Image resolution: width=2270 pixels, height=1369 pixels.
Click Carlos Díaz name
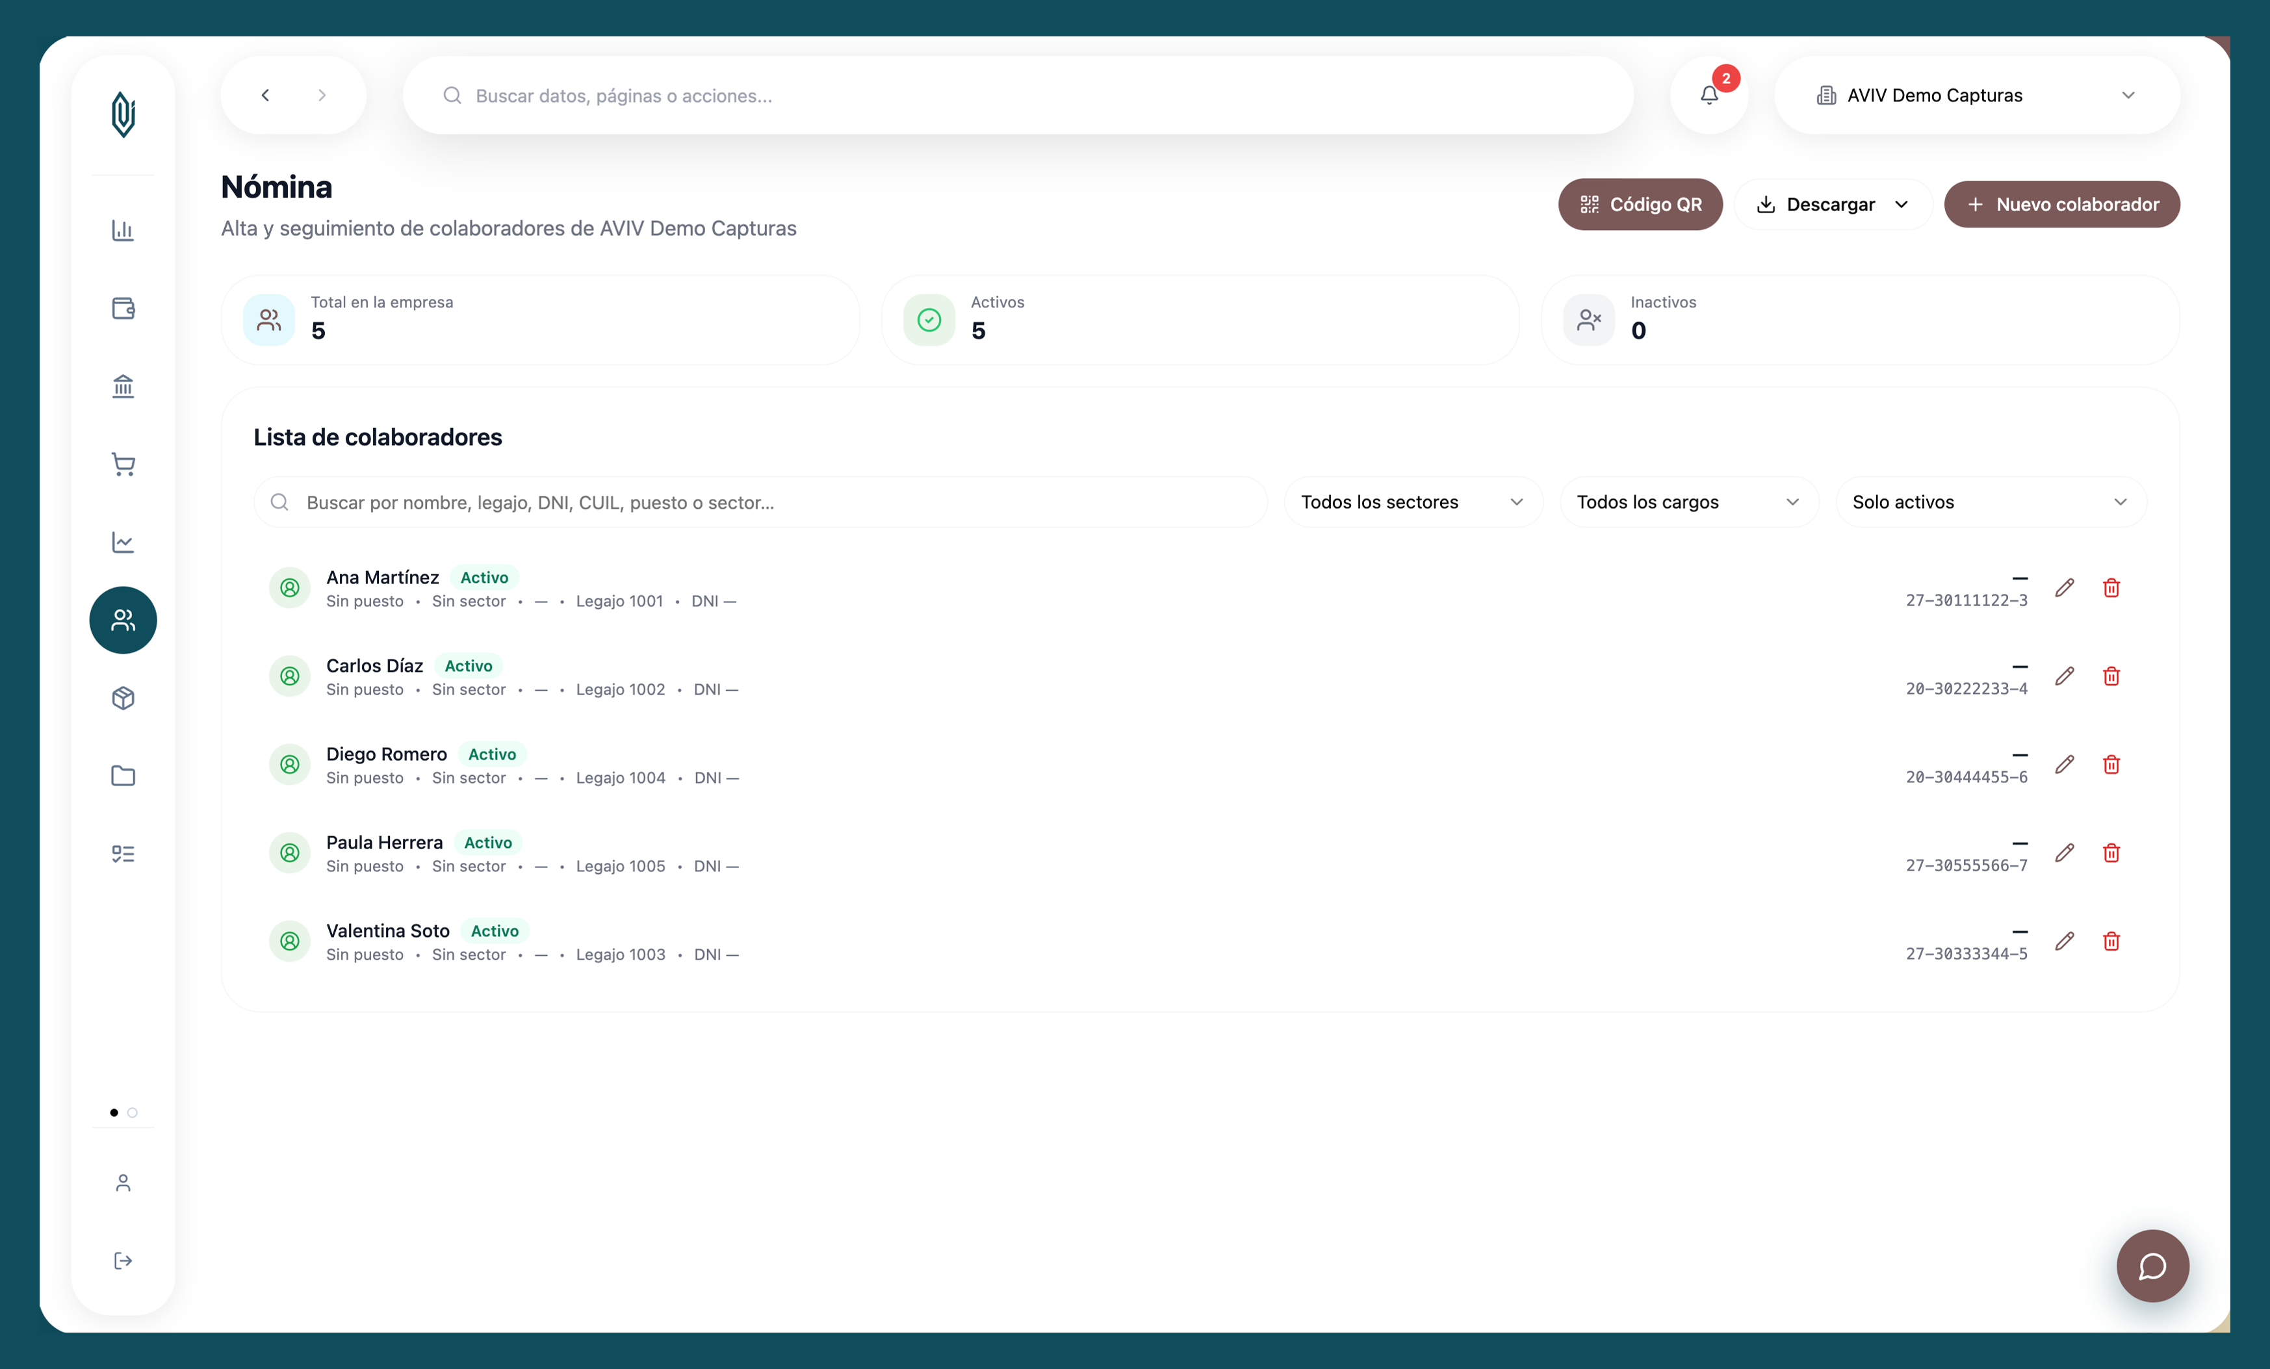click(374, 666)
